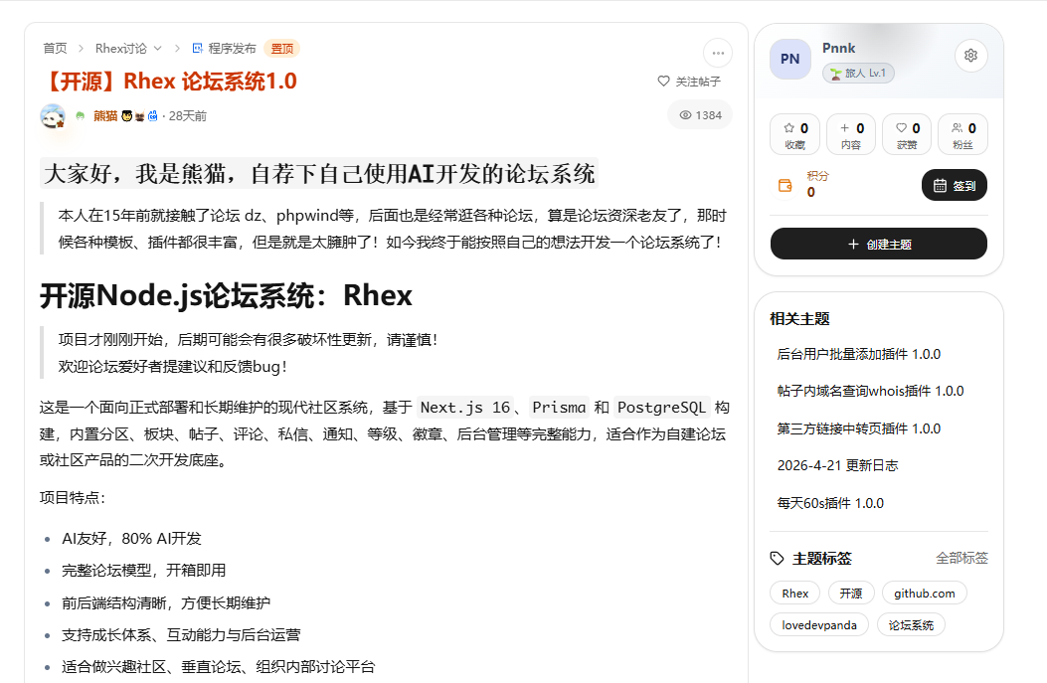Select the lovedevpanda tag
Image resolution: width=1047 pixels, height=683 pixels.
819,625
